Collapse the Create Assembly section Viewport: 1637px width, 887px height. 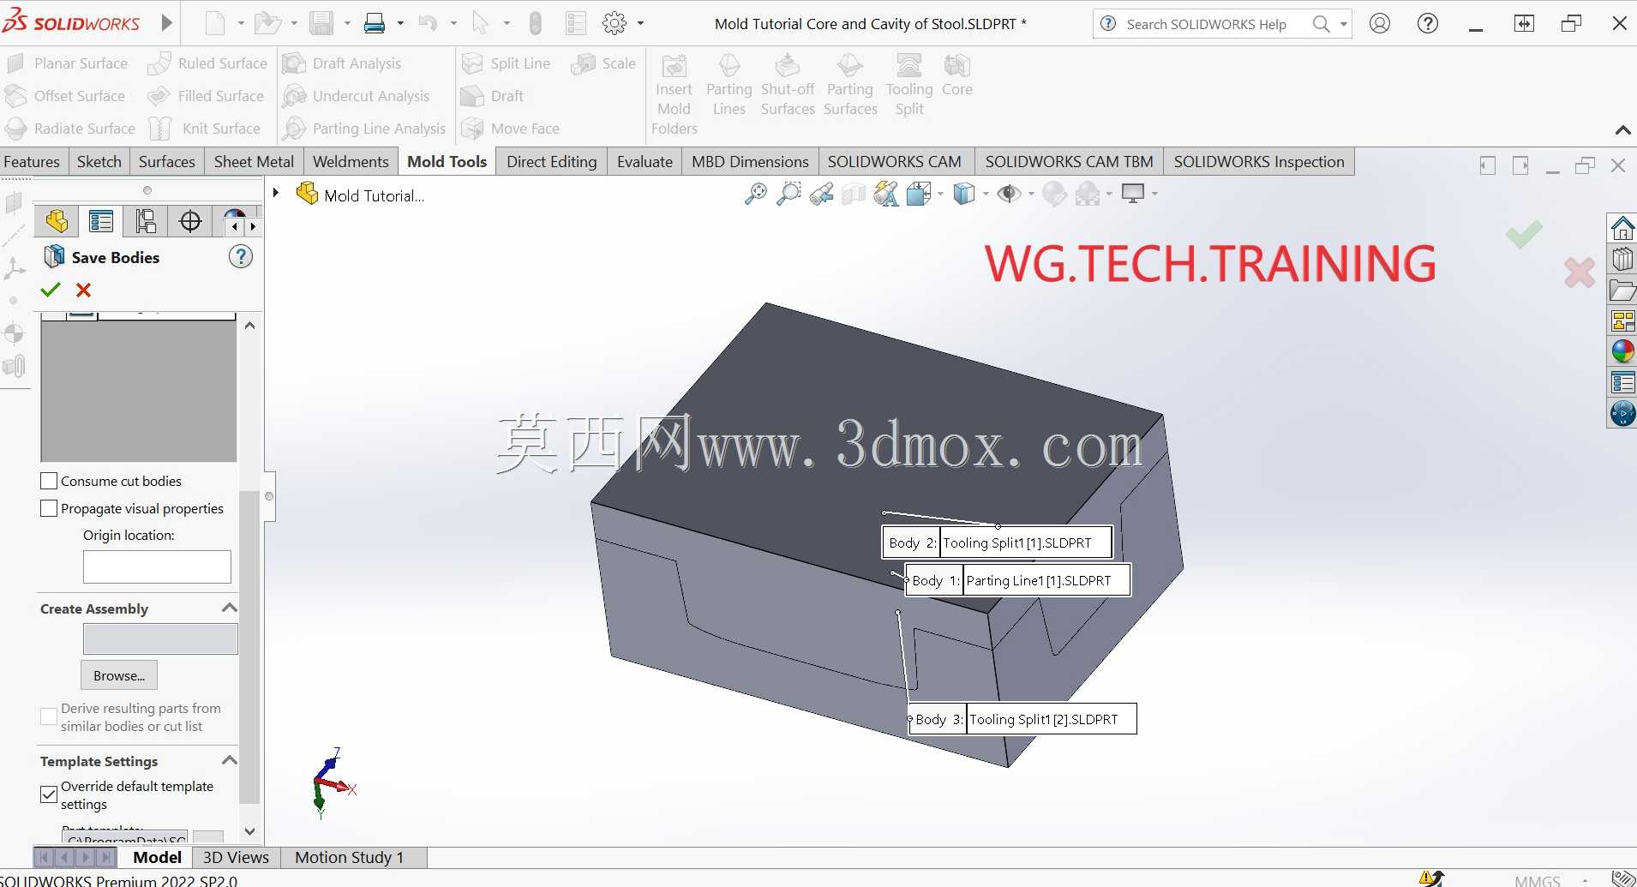coord(229,608)
